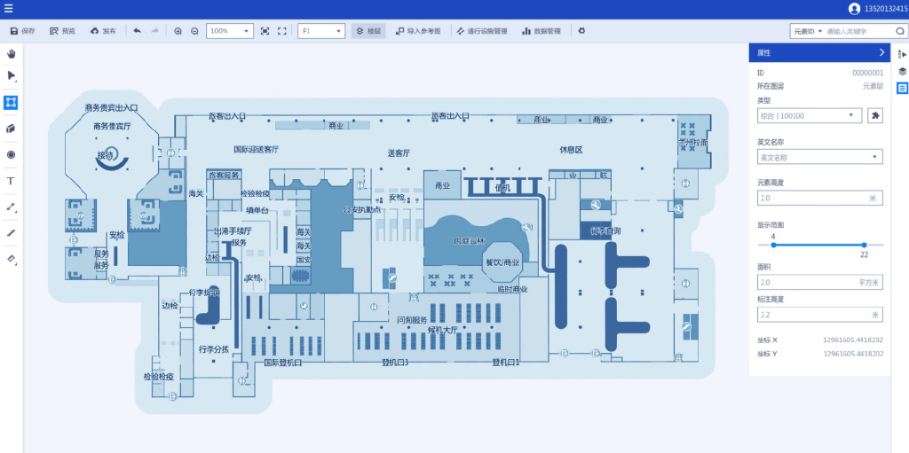The height and width of the screenshot is (453, 909).
Task: Click the 商务贵宾厅 label on map
Action: (x=112, y=126)
